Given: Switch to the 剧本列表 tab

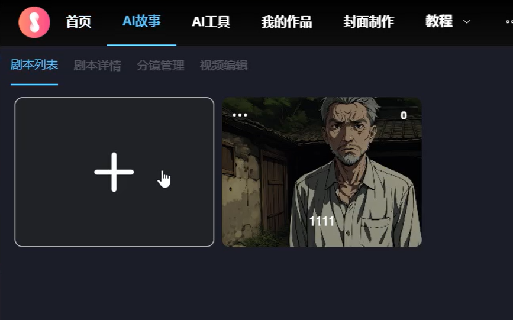Looking at the screenshot, I should point(34,65).
